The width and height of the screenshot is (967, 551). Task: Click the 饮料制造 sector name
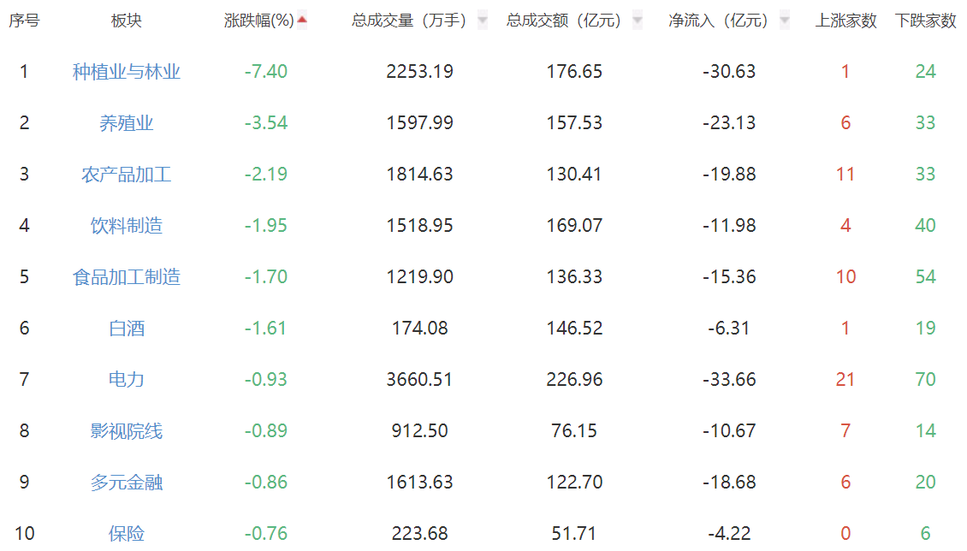tap(127, 226)
